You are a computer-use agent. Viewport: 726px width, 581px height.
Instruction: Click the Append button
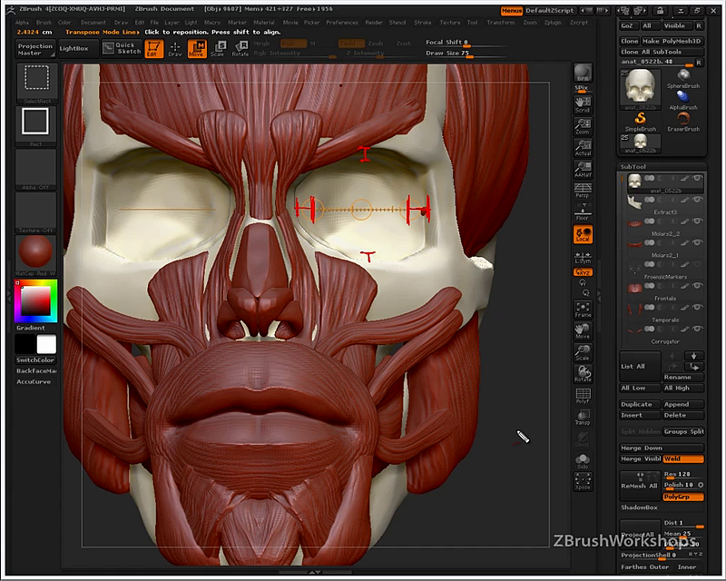pos(683,405)
